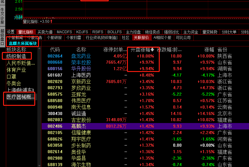Select the 口罩 sector
The image size is (249, 167).
click(x=11, y=77)
